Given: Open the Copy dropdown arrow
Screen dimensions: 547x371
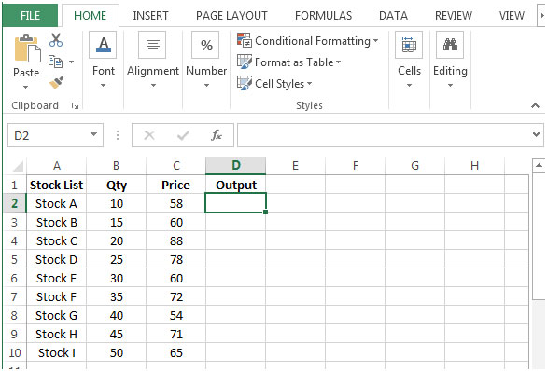Looking at the screenshot, I should coord(71,62).
